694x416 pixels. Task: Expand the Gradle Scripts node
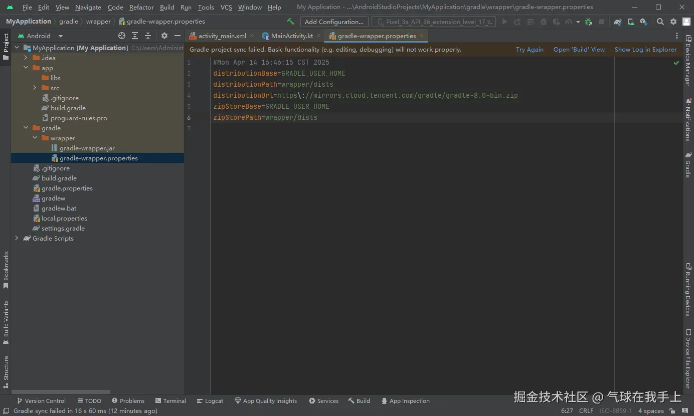tap(17, 238)
